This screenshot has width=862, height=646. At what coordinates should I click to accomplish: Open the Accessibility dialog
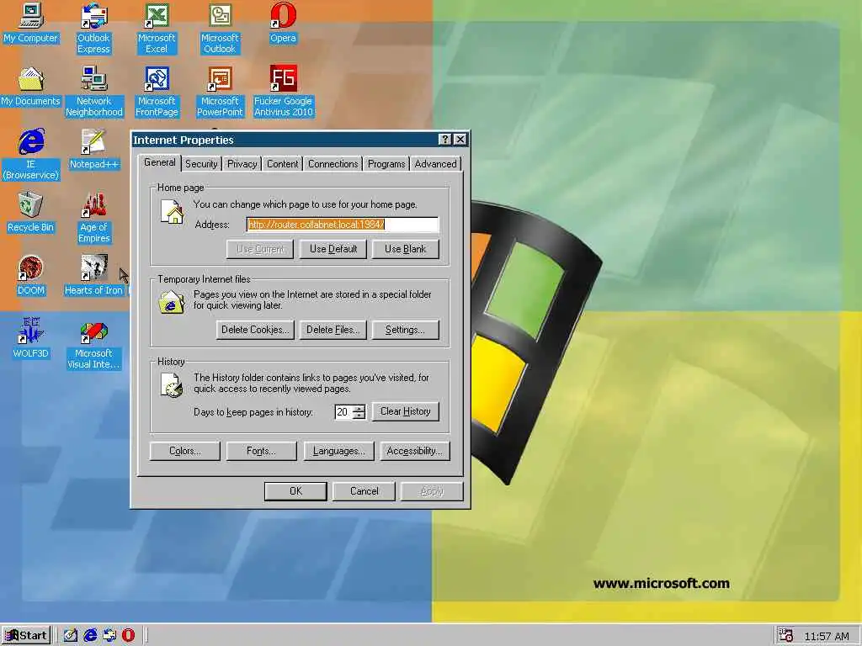click(414, 451)
